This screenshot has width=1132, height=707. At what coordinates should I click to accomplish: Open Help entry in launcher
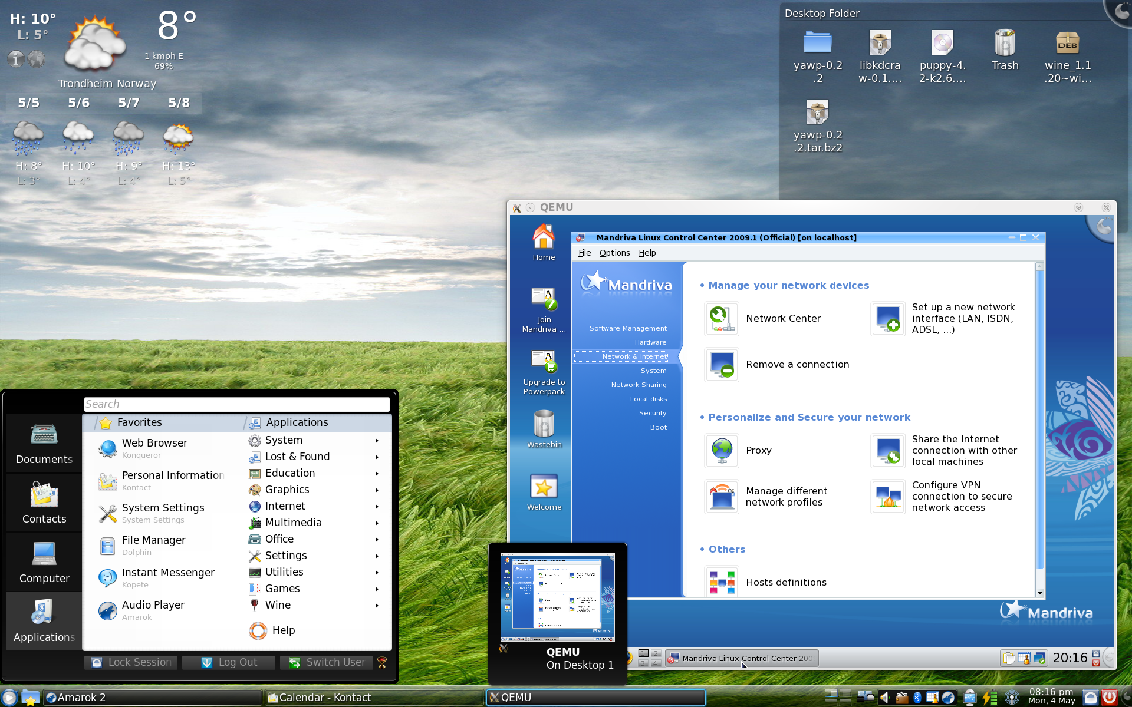click(272, 630)
